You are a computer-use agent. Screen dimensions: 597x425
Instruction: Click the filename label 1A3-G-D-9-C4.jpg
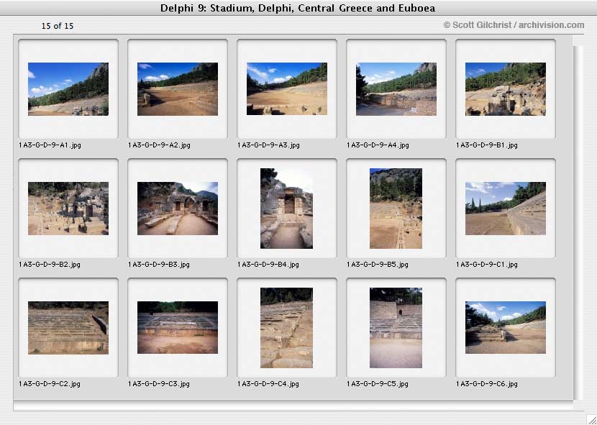[x=268, y=384]
